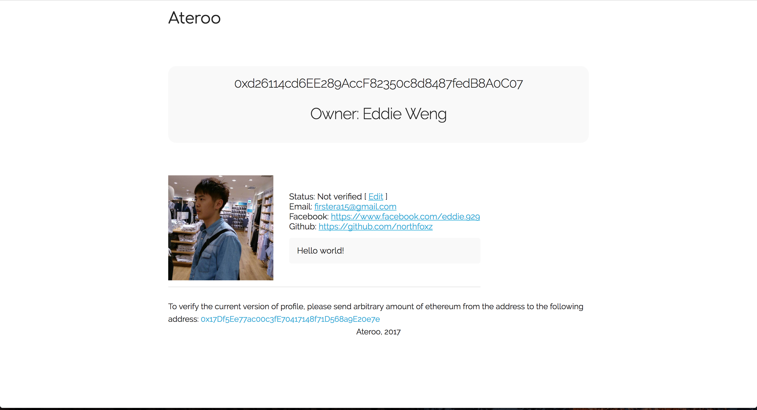The image size is (757, 410).
Task: Visit the Github link northfoxz
Action: (x=375, y=227)
